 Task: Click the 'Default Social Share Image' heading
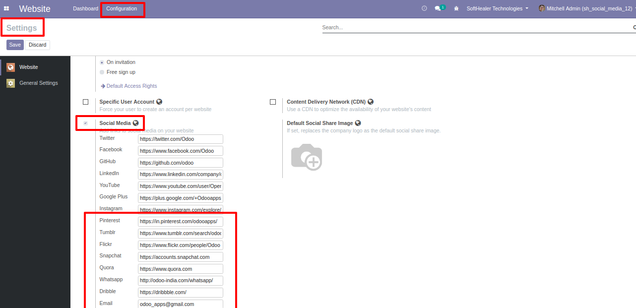[320, 123]
